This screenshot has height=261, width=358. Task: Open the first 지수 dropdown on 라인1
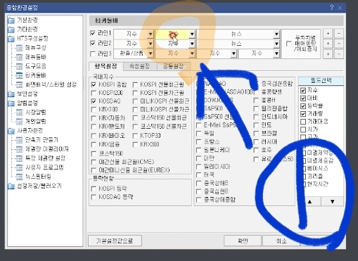click(x=151, y=34)
